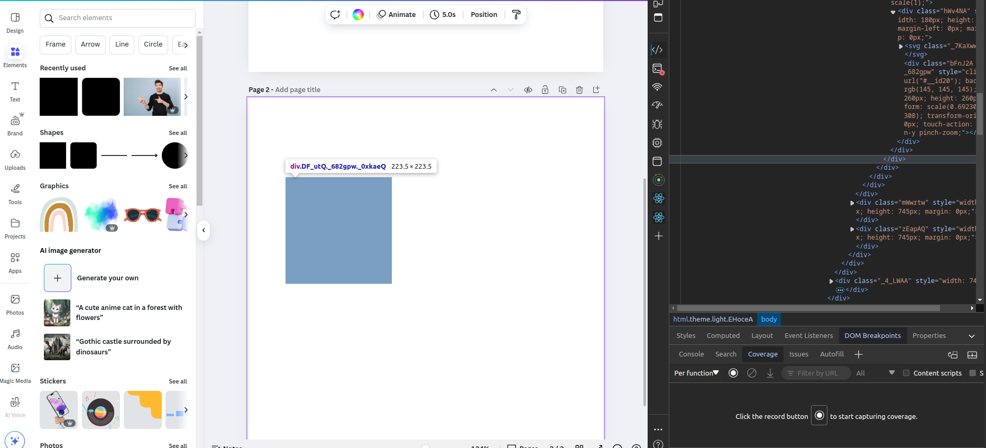Add a tool with DevTools plus icon

click(658, 236)
